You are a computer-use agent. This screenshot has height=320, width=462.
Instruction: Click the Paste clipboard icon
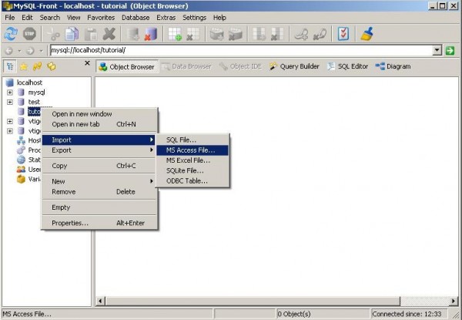91,34
